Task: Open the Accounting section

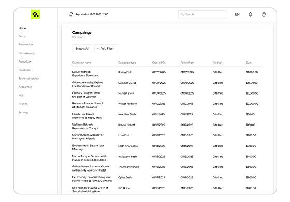Action: [25, 87]
